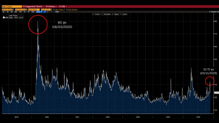The image size is (219, 123).
Task: Activate the Annotate tool
Action: 106,14
